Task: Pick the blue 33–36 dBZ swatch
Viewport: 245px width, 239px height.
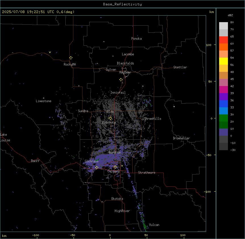Action: 223,104
